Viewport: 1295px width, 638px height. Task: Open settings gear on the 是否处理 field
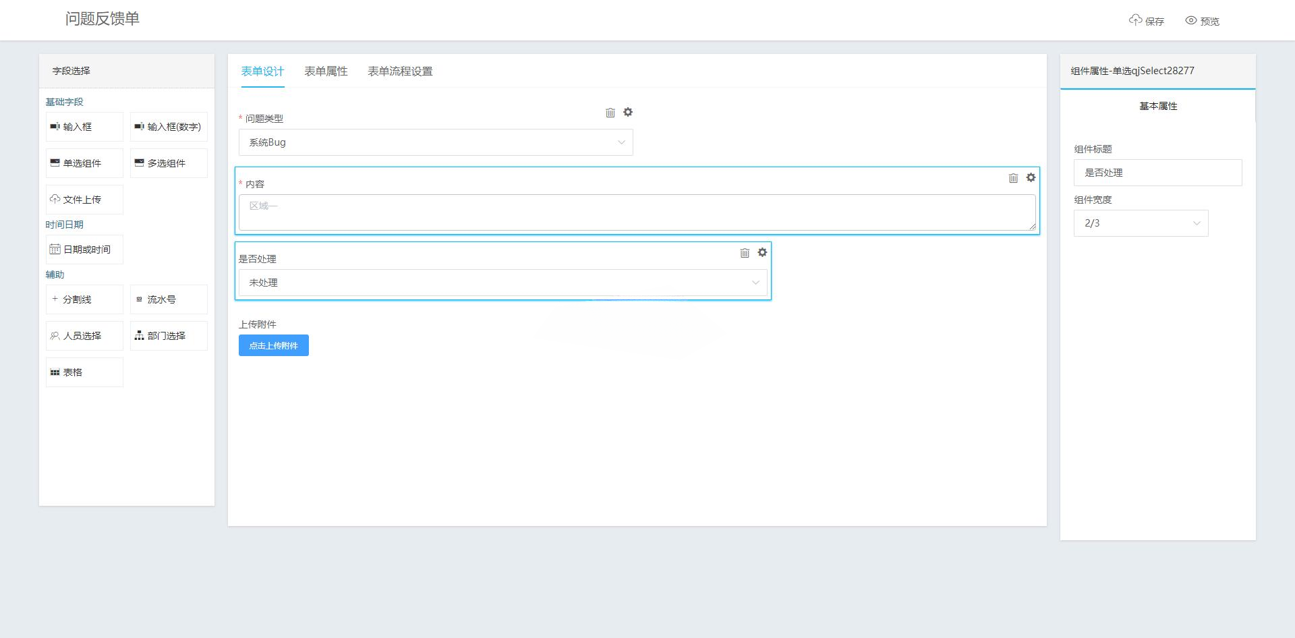tap(762, 252)
